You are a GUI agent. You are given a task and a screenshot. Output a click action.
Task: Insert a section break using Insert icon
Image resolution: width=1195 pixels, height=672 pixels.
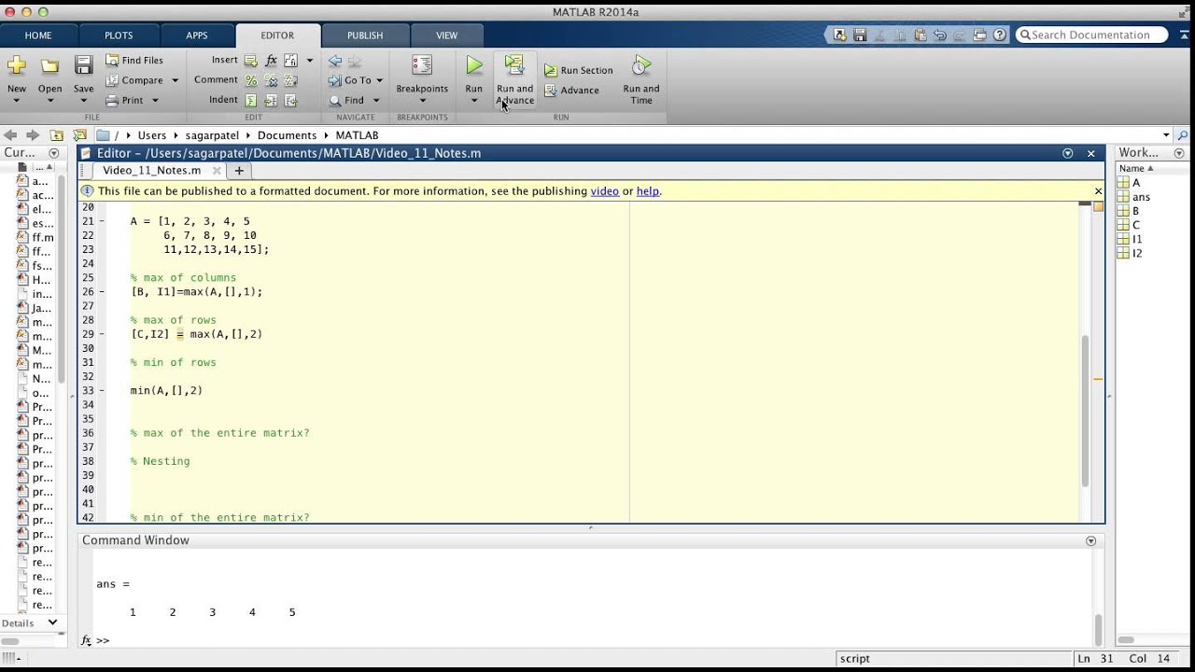click(x=251, y=60)
